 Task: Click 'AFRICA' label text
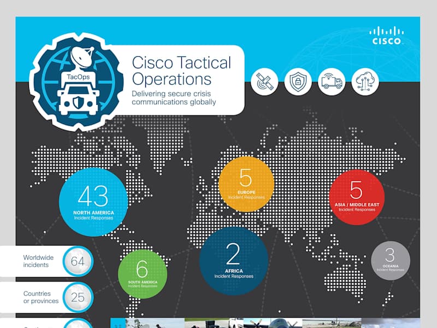[x=234, y=271]
